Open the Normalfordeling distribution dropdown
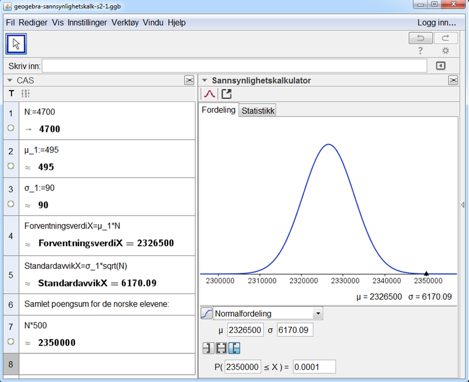 317,314
